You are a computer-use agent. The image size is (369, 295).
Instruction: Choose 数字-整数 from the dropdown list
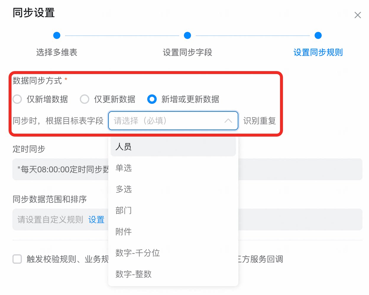click(173, 274)
